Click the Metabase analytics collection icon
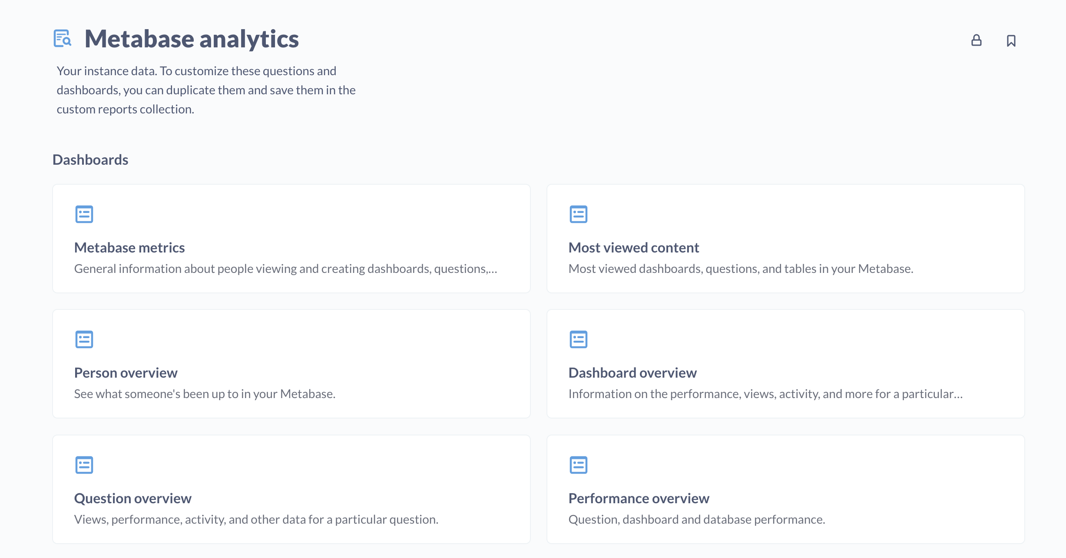The image size is (1066, 558). 62,39
